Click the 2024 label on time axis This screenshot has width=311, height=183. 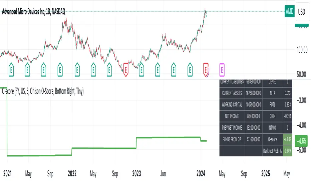click(x=201, y=173)
